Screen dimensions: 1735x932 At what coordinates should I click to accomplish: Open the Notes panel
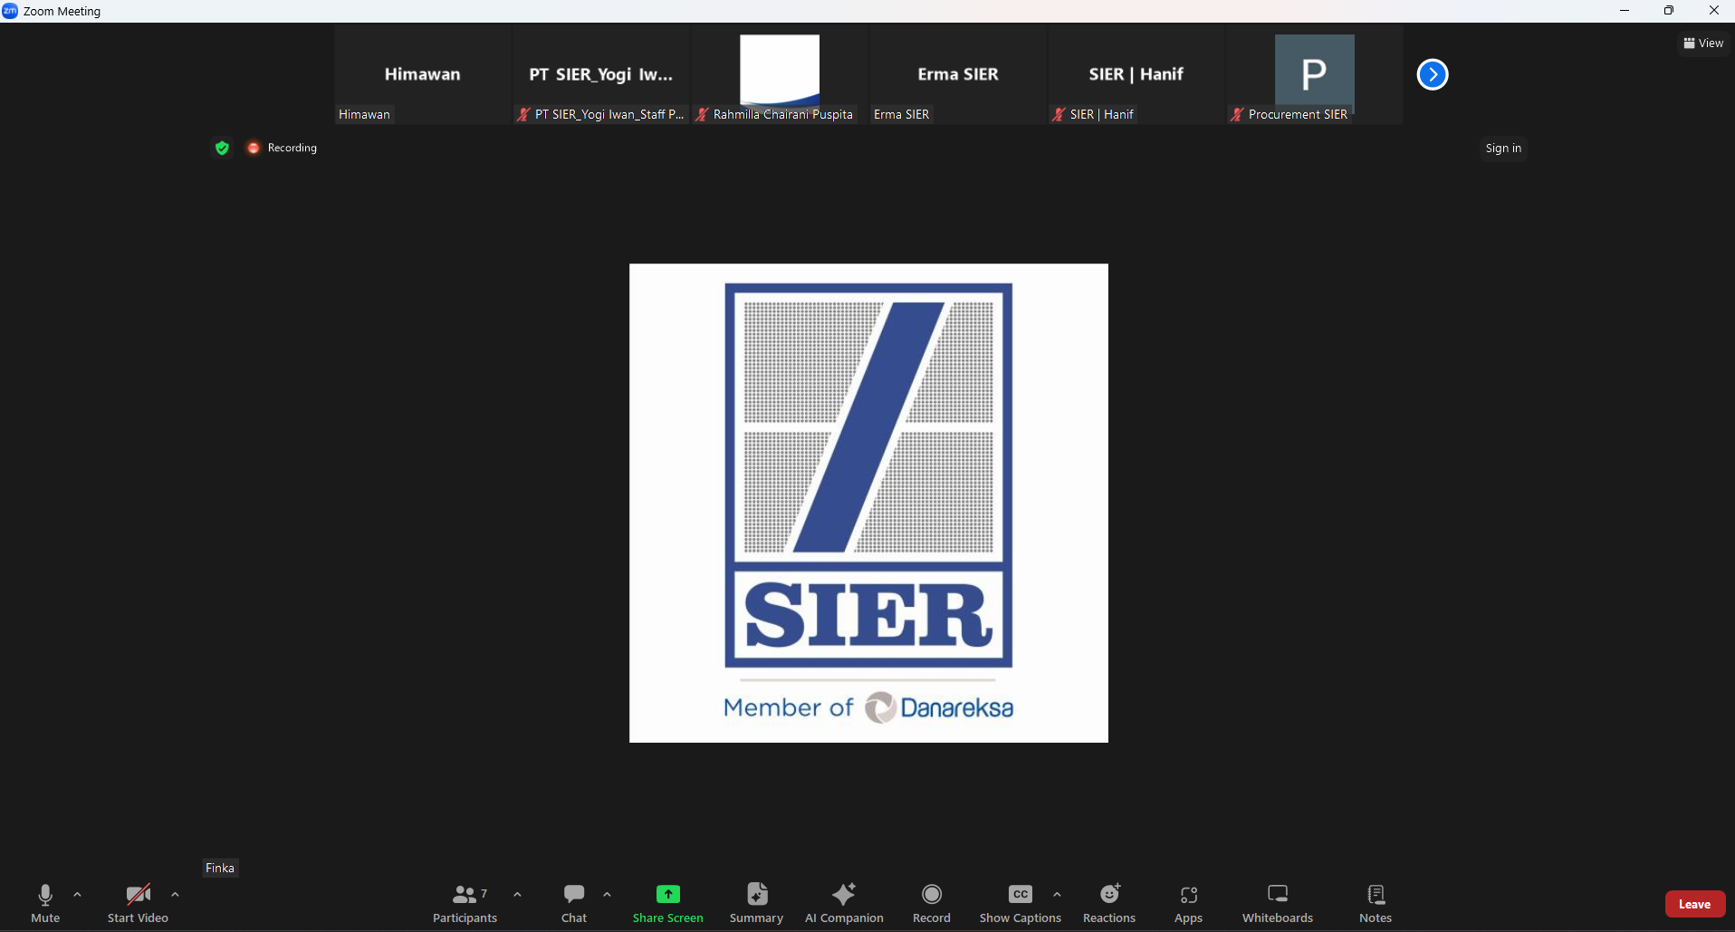[x=1375, y=903]
